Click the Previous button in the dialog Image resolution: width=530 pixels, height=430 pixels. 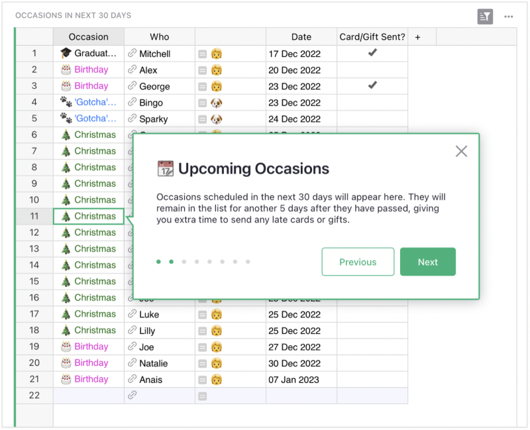(358, 262)
